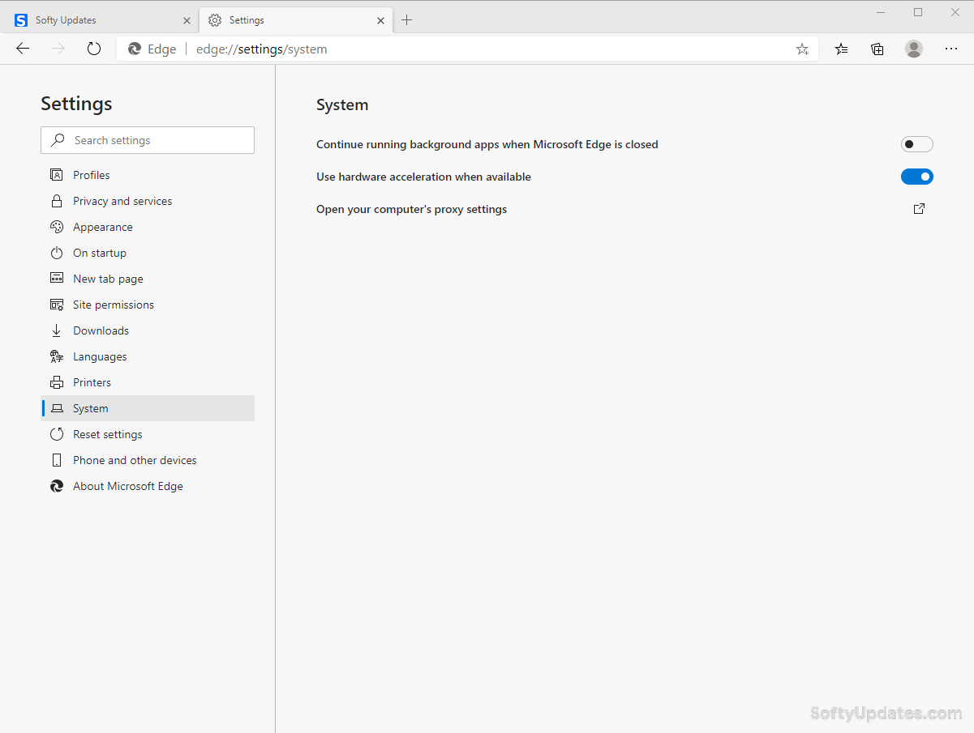Open your computer's proxy settings link
This screenshot has height=733, width=974.
411,209
